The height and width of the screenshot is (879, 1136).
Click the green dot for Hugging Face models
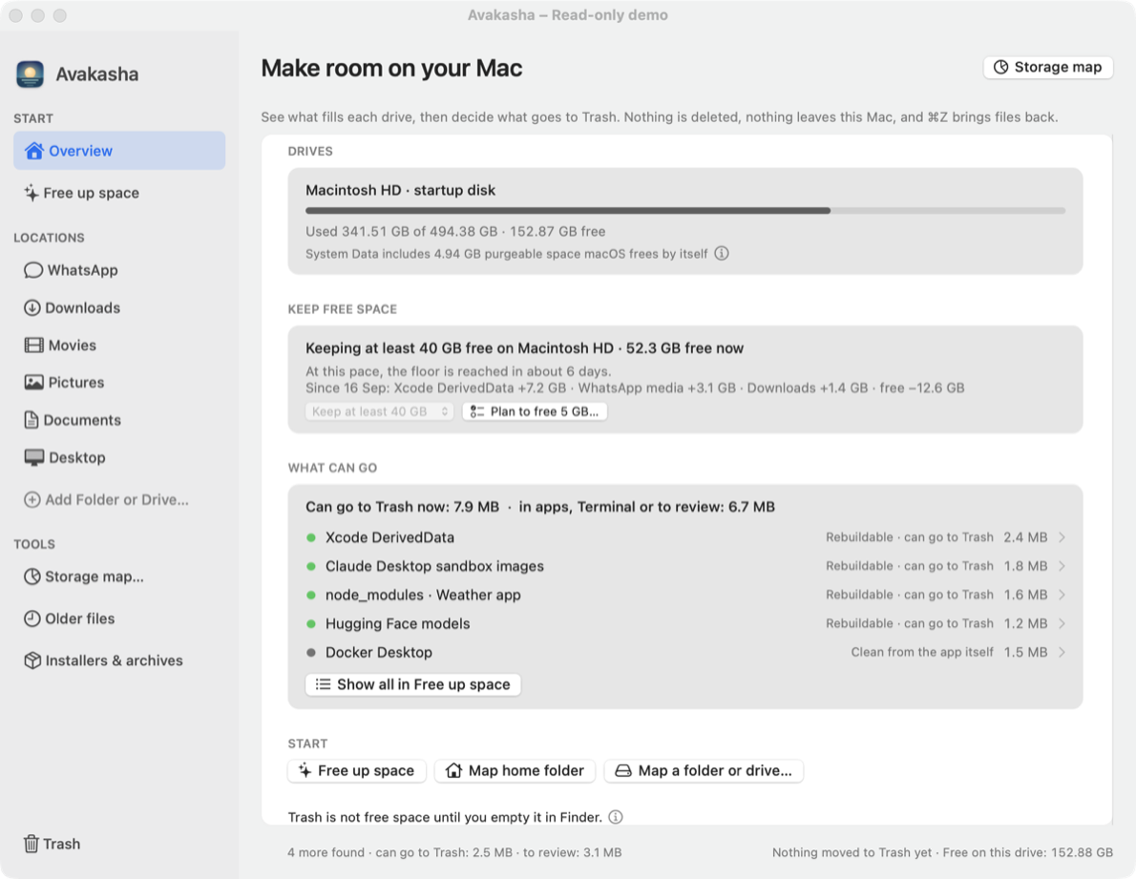pyautogui.click(x=311, y=623)
